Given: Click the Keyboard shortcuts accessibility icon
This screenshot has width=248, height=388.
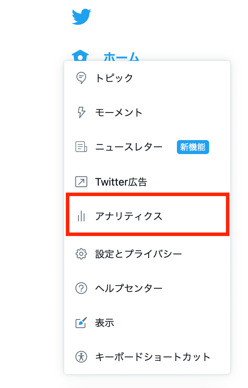Looking at the screenshot, I should tap(81, 357).
